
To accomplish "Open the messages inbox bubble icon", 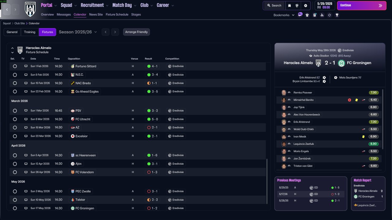I will pos(300,15).
